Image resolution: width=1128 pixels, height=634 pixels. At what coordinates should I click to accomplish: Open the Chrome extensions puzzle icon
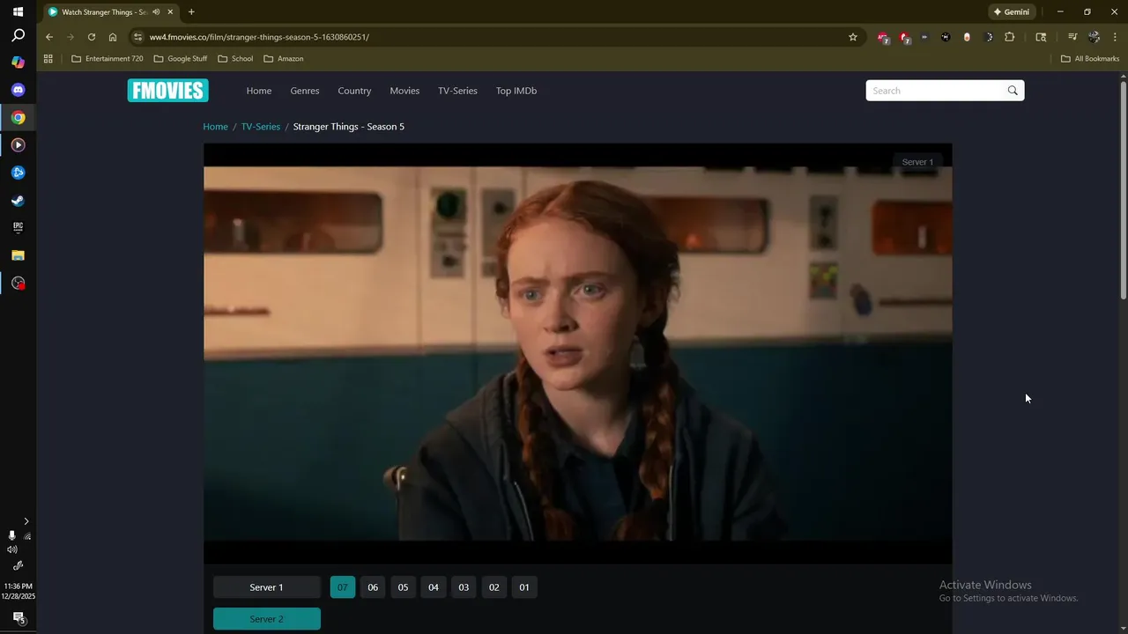tap(1010, 37)
